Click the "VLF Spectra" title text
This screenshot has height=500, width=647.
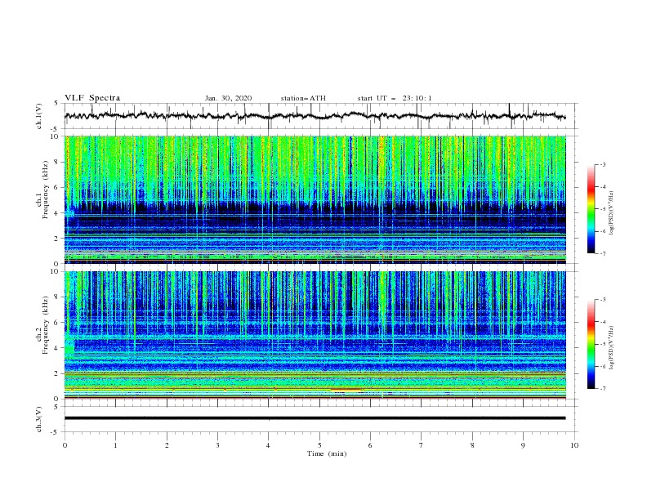click(x=92, y=98)
